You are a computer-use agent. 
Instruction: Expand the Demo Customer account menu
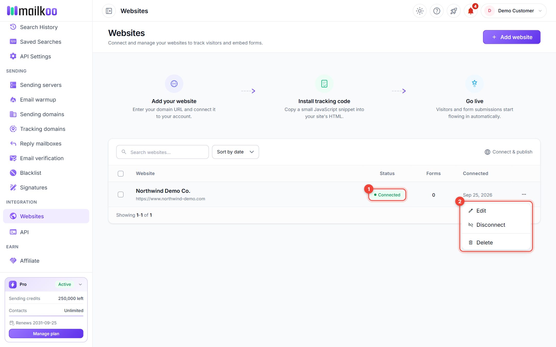[x=514, y=11]
